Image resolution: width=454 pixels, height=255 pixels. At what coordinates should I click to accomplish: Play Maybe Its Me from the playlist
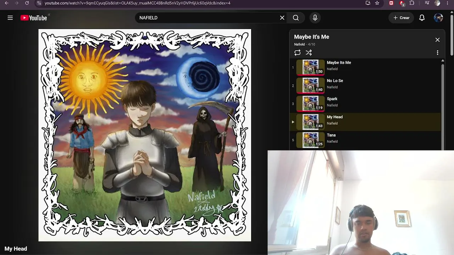(365, 67)
